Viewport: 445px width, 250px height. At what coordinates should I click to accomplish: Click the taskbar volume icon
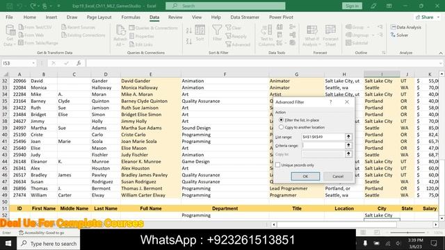(398, 244)
